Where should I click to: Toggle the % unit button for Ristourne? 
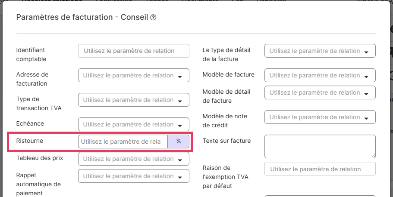(178, 142)
